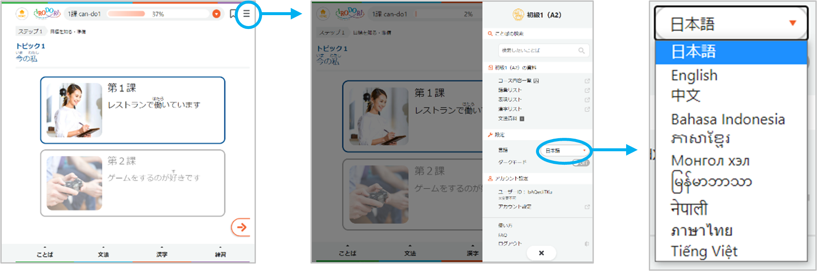Click the bookmark icon beside the hamburger menu
The height and width of the screenshot is (271, 817).
pos(233,14)
